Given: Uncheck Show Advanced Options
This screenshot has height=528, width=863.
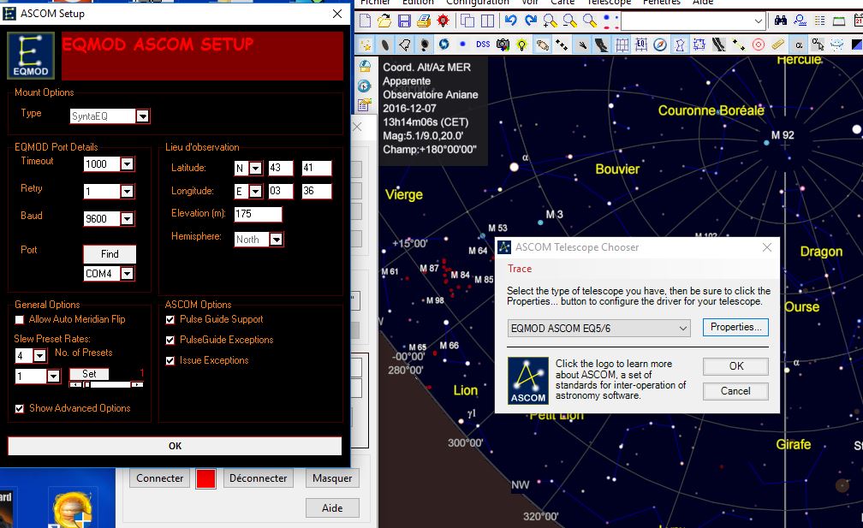Looking at the screenshot, I should coord(20,409).
